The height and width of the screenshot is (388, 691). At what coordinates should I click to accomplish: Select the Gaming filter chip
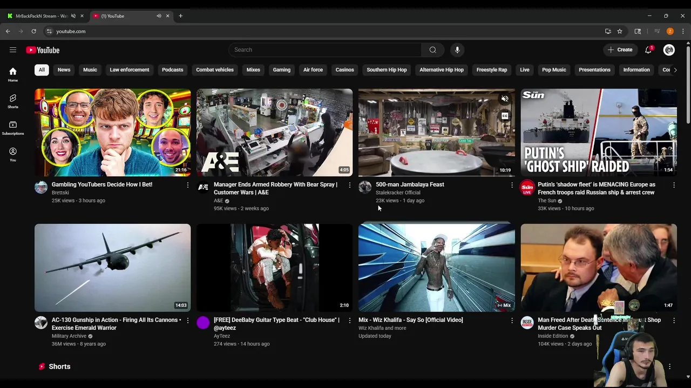281,70
